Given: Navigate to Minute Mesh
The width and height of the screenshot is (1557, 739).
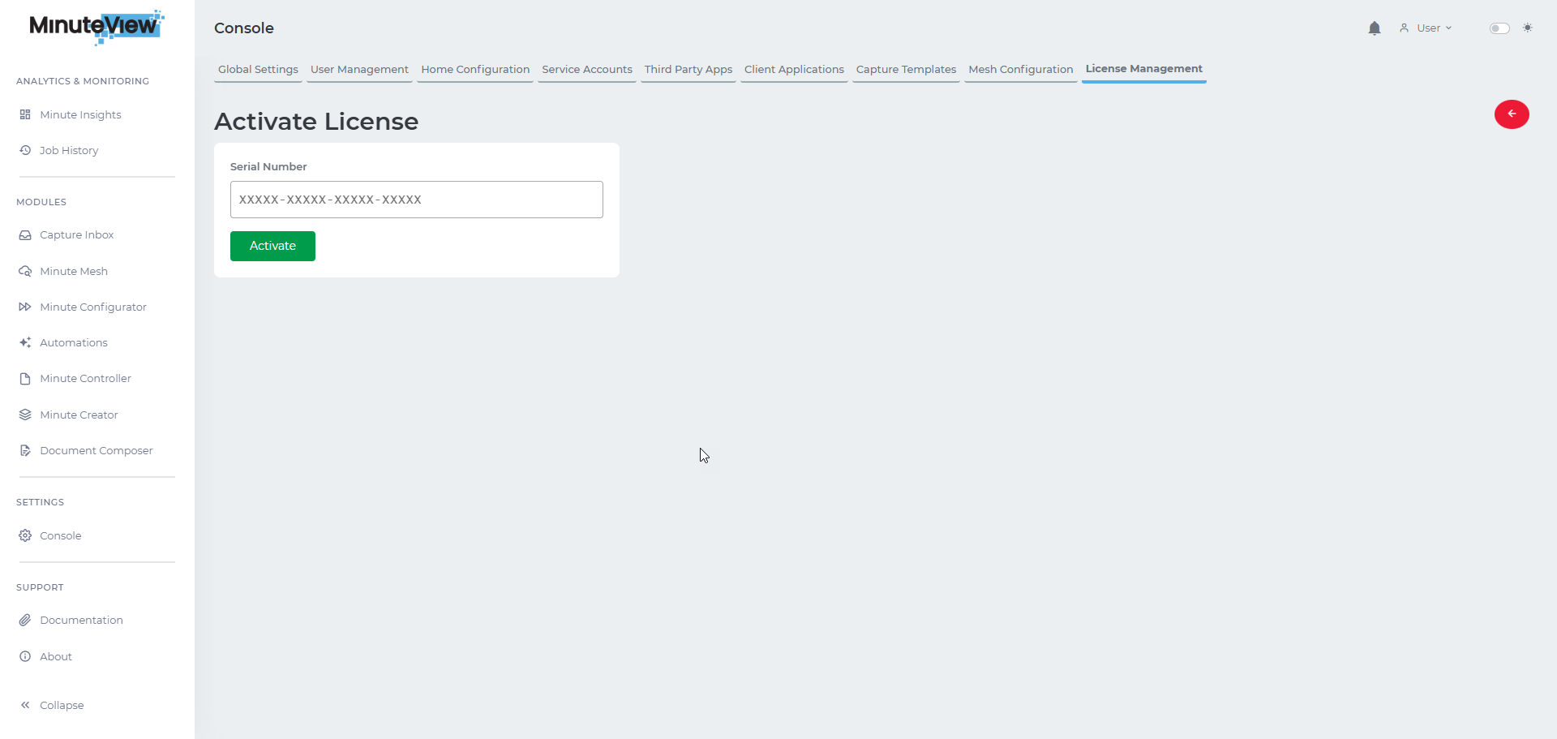Looking at the screenshot, I should 74,272.
